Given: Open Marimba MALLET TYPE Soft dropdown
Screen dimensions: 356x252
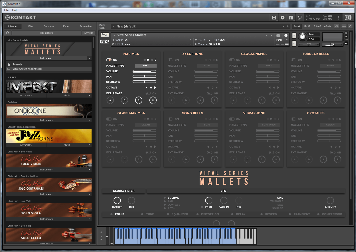Looking at the screenshot, I should pyautogui.click(x=146, y=66).
